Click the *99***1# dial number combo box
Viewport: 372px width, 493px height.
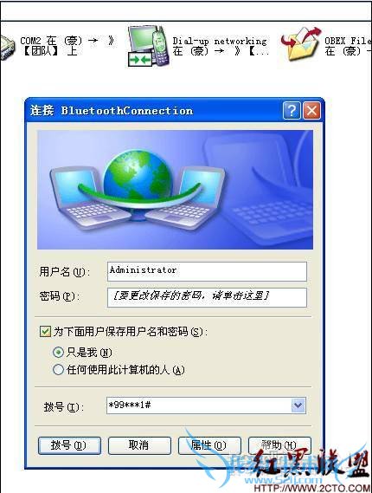206,405
